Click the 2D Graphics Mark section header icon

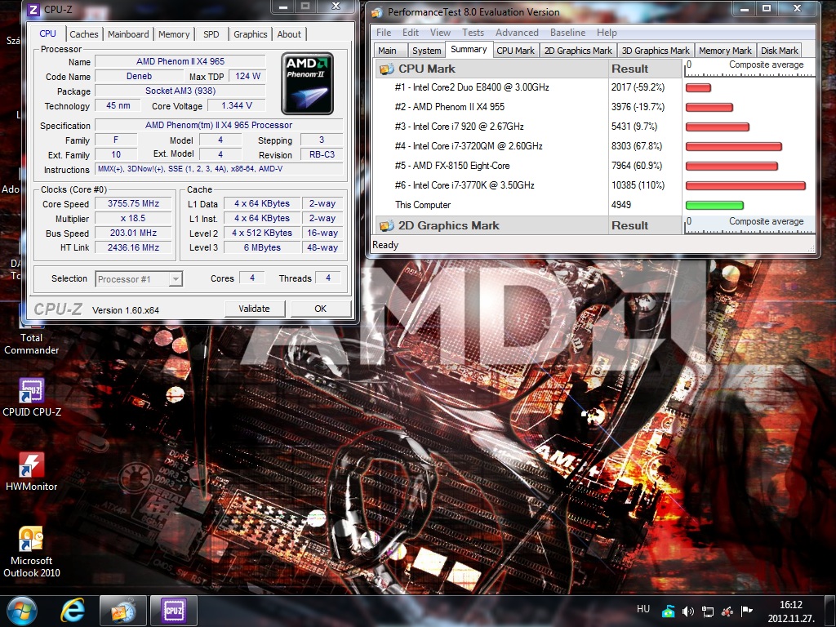pos(386,225)
